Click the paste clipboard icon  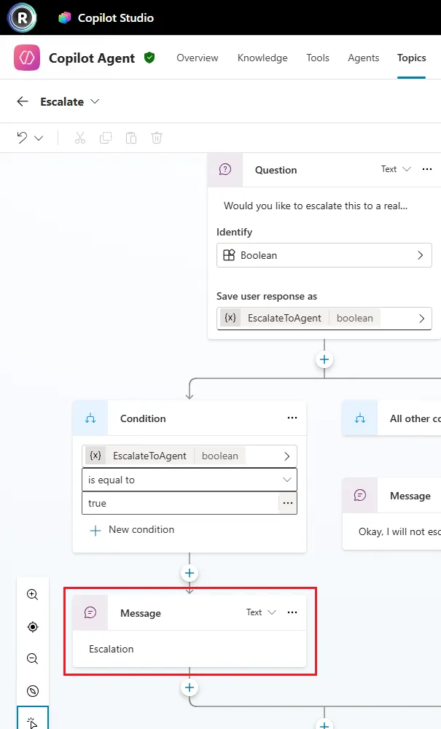[131, 138]
